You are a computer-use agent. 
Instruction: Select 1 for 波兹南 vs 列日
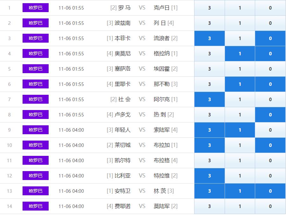tap(240, 23)
